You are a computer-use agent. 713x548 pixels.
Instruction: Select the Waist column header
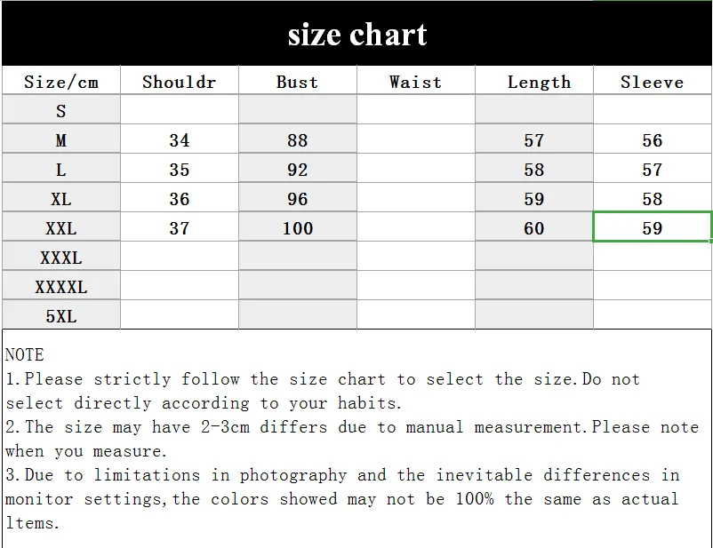click(x=415, y=80)
